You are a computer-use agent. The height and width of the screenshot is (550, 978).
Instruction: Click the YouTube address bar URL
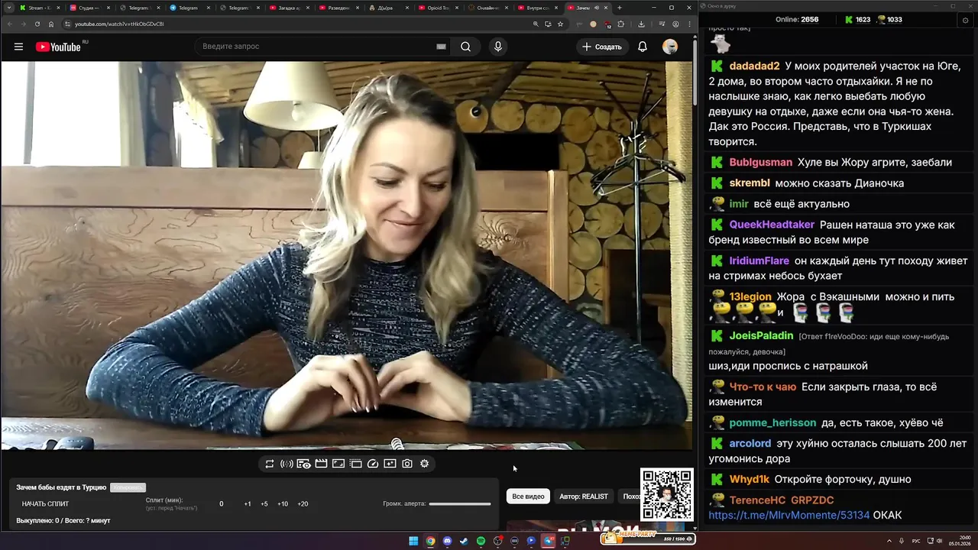[x=119, y=24]
